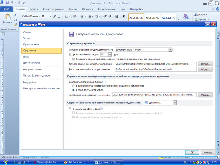Click the Replace (Заменить) icon

click(x=196, y=19)
